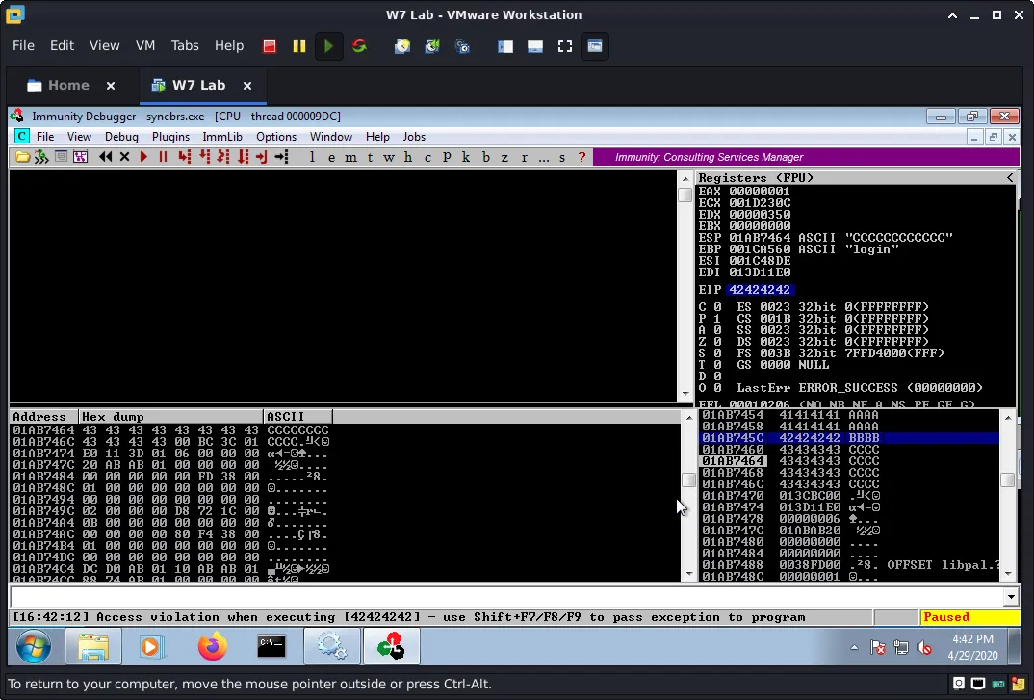This screenshot has height=700, width=1034.
Task: Open the Options menu in Immunity Debugger
Action: (276, 137)
